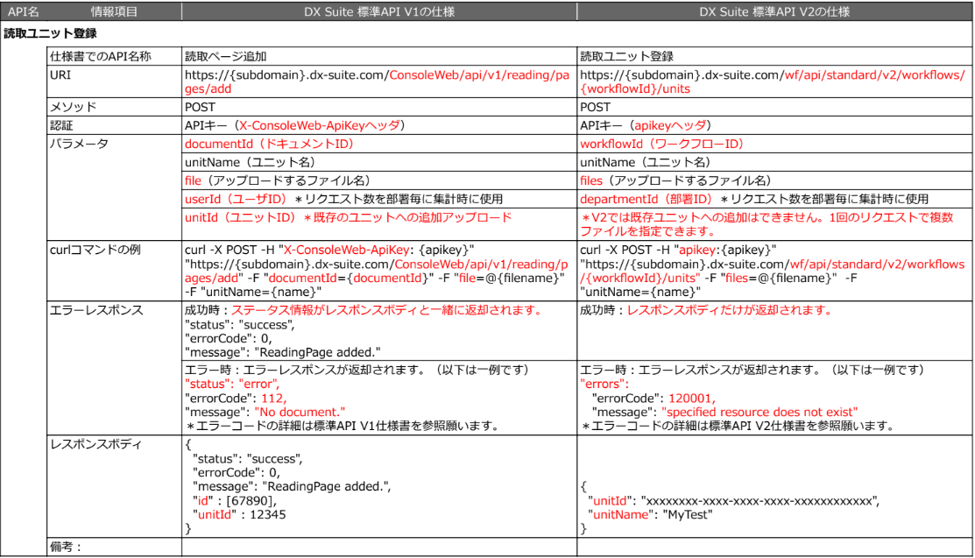Image resolution: width=975 pixels, height=558 pixels.
Task: Click the 'エラーレスポンス' row label
Action: [x=96, y=310]
